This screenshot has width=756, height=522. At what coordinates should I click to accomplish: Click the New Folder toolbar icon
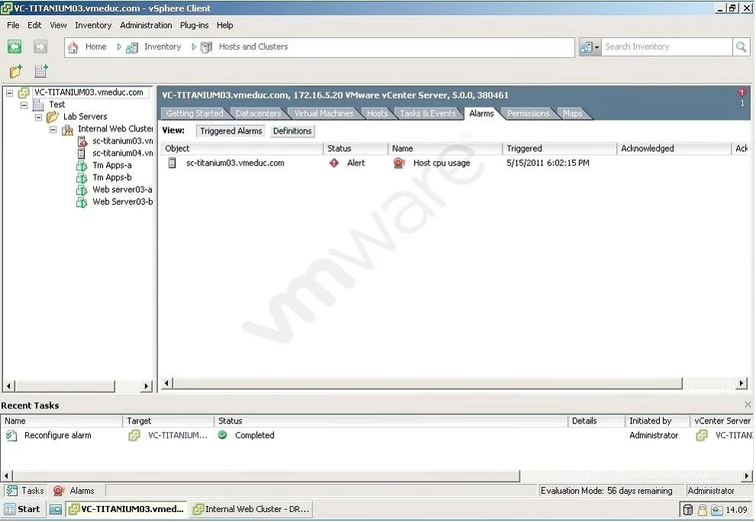click(x=16, y=71)
